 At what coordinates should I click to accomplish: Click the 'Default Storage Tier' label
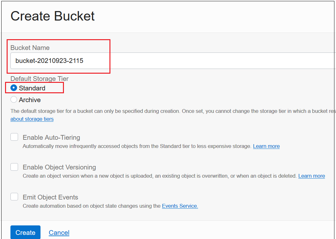(40, 79)
